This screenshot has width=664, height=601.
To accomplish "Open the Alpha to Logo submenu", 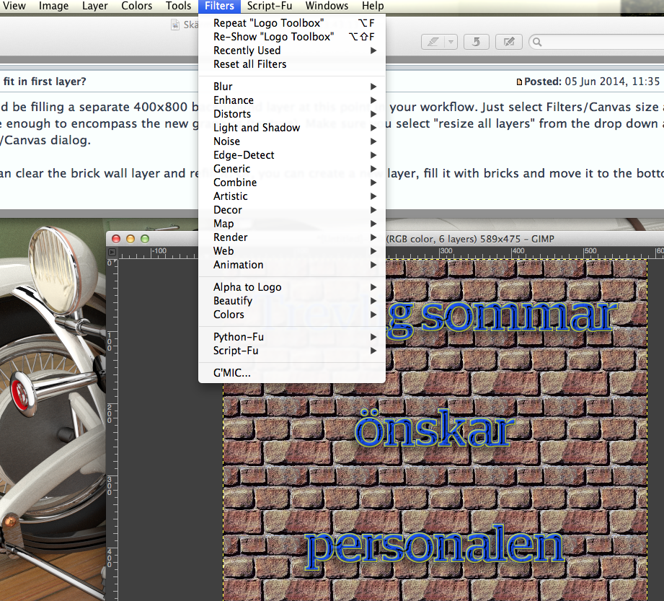I will (x=292, y=287).
